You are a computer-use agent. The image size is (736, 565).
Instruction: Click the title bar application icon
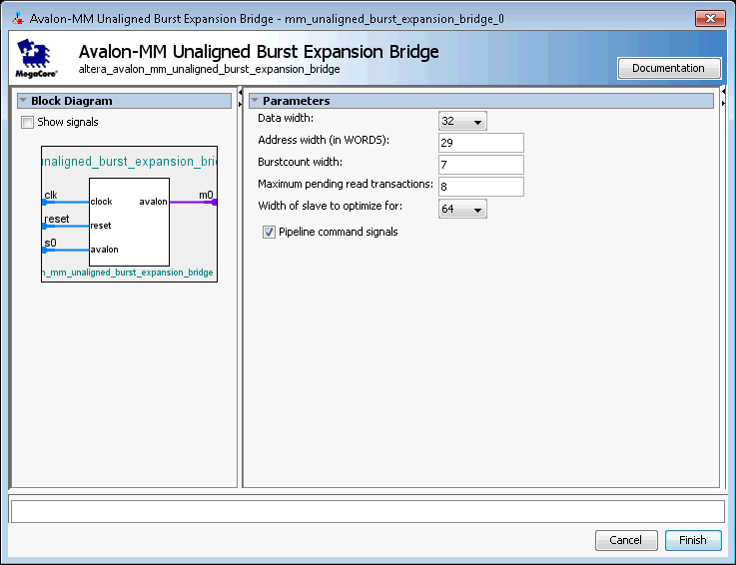coord(18,19)
